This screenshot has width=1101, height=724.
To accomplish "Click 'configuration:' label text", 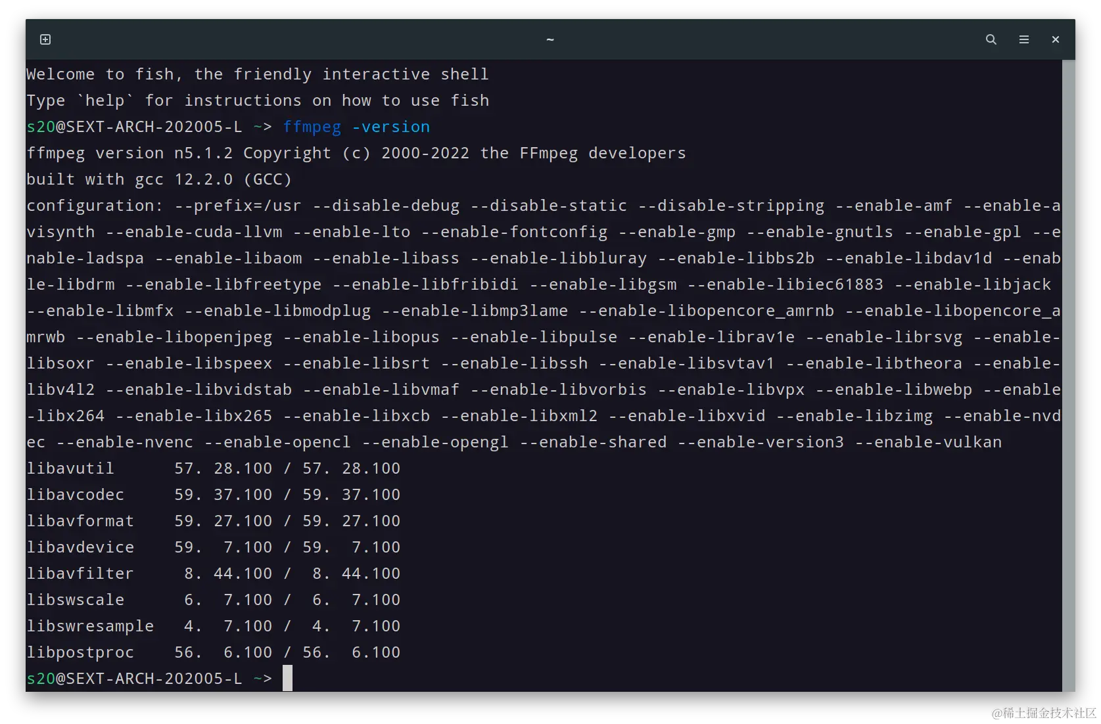I will tap(95, 206).
